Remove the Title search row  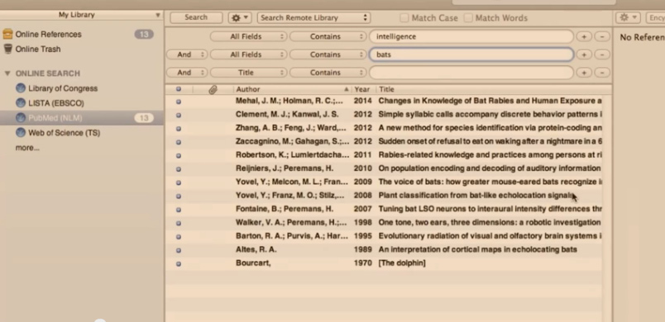[x=602, y=73]
